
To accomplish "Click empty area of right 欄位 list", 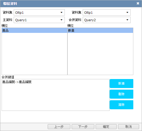I will [x=100, y=54].
